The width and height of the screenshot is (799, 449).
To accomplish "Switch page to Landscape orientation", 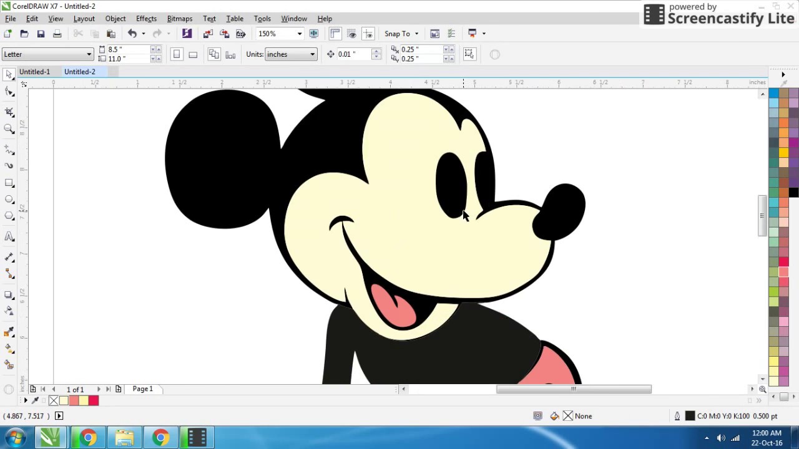I will click(x=193, y=54).
